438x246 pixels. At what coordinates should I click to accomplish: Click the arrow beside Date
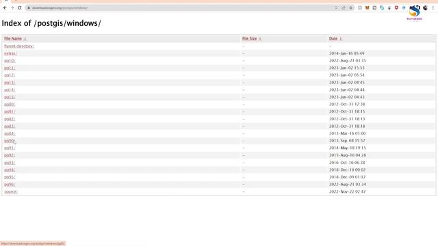pyautogui.click(x=341, y=38)
